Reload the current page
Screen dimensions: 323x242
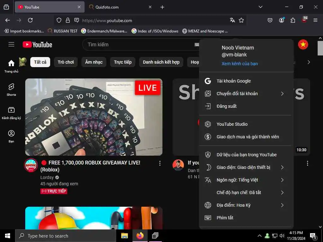(30, 20)
